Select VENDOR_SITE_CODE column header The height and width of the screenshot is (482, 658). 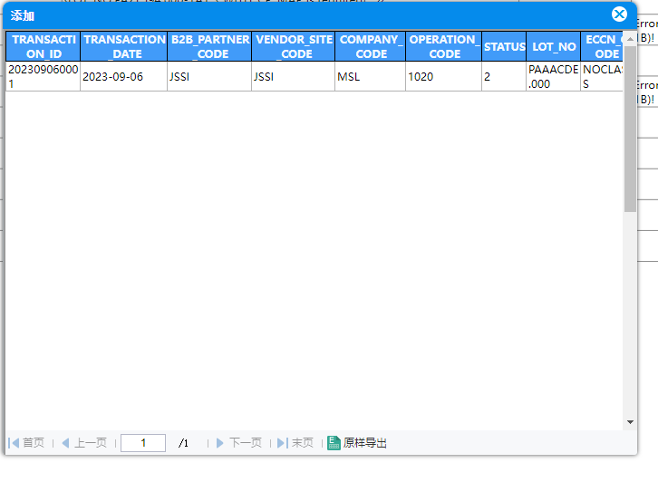pos(294,46)
